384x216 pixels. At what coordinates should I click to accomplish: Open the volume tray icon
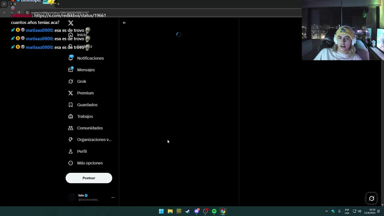(359, 211)
